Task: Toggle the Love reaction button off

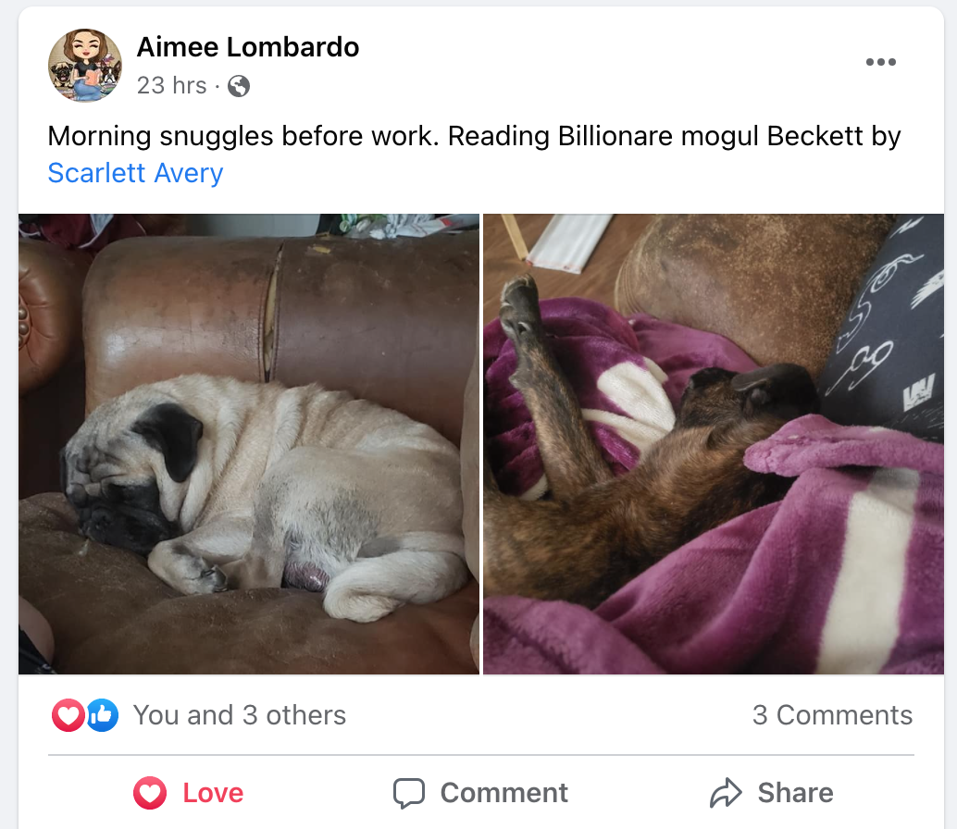Action: [x=189, y=793]
